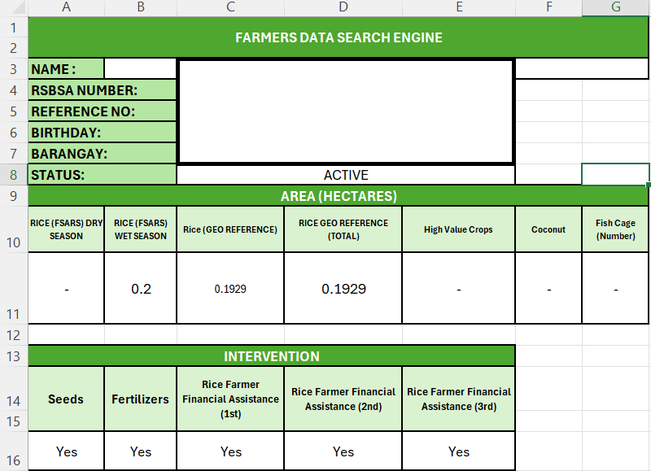The image size is (651, 471).
Task: Click the INTERVENTION section header
Action: coord(272,356)
